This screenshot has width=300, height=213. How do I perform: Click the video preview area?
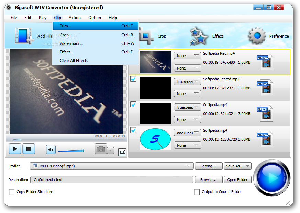click(x=66, y=91)
